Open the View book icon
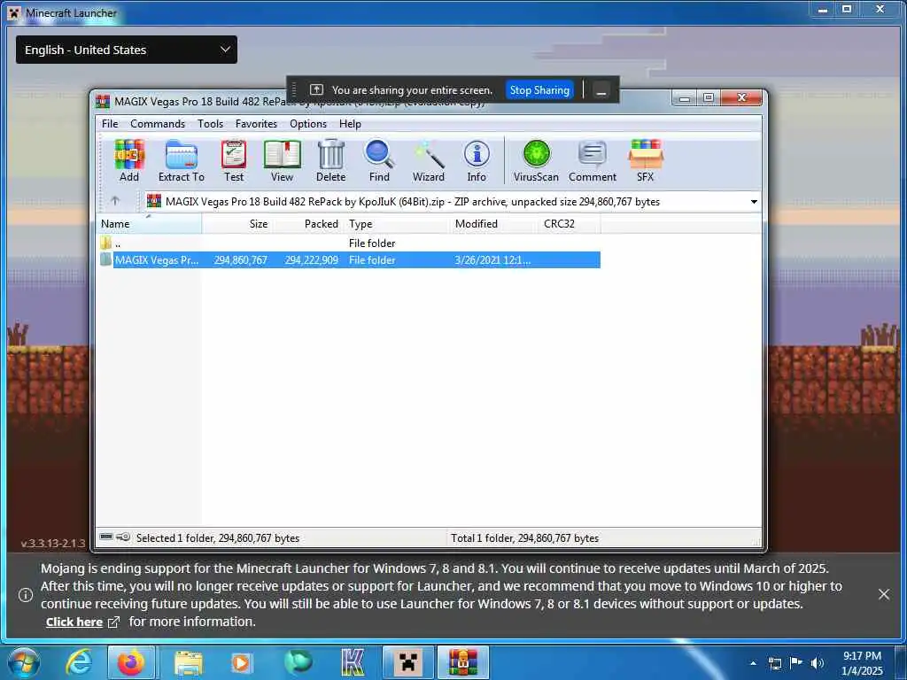Viewport: 907px width, 680px height. click(x=282, y=161)
